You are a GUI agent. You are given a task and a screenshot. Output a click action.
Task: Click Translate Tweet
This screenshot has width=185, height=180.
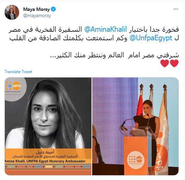[18, 72]
